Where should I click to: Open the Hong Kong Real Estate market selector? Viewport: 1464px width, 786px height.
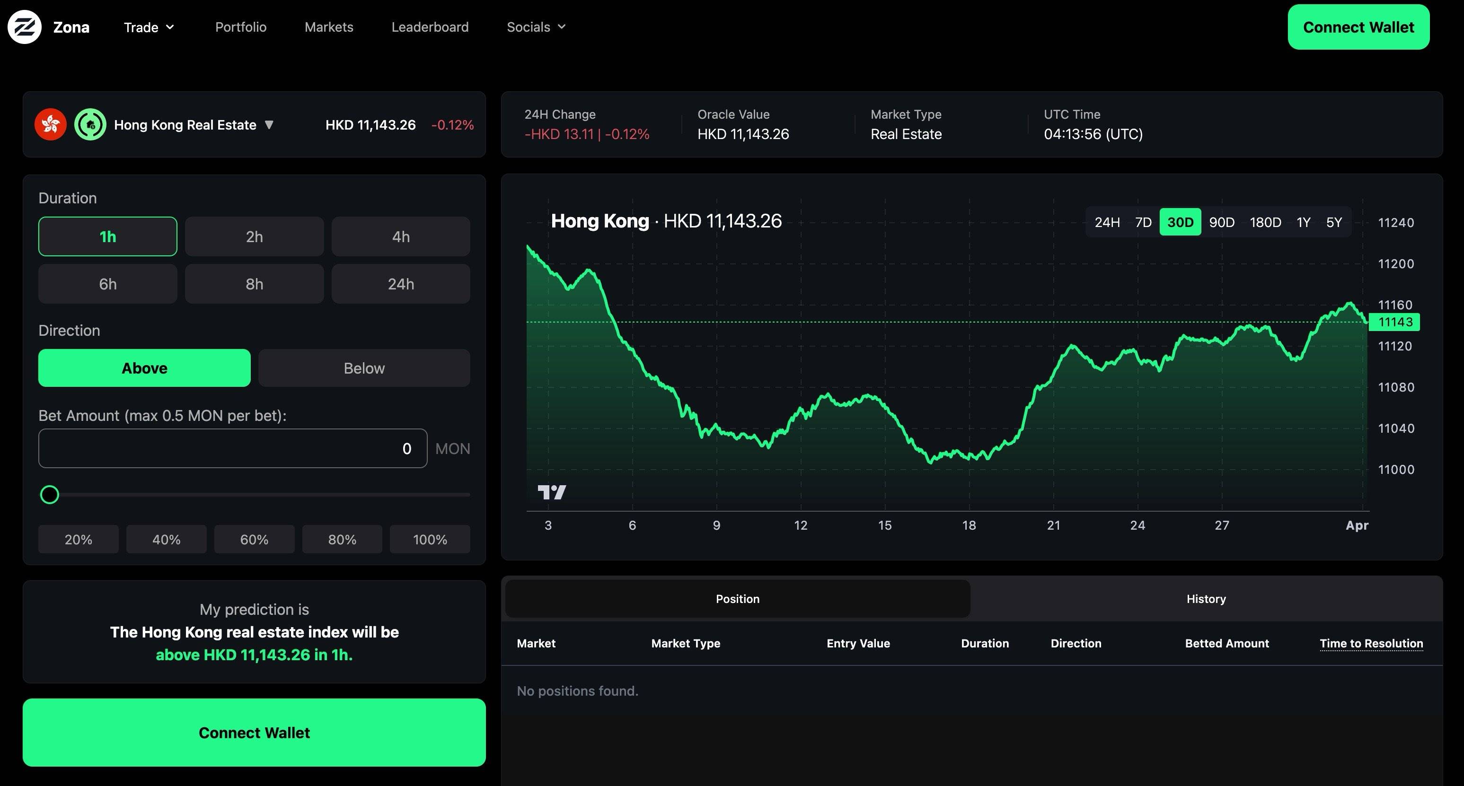point(194,125)
